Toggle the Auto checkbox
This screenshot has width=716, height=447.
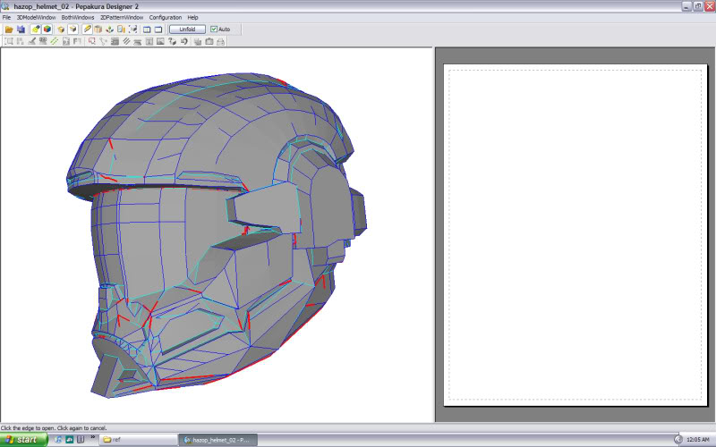tap(214, 30)
